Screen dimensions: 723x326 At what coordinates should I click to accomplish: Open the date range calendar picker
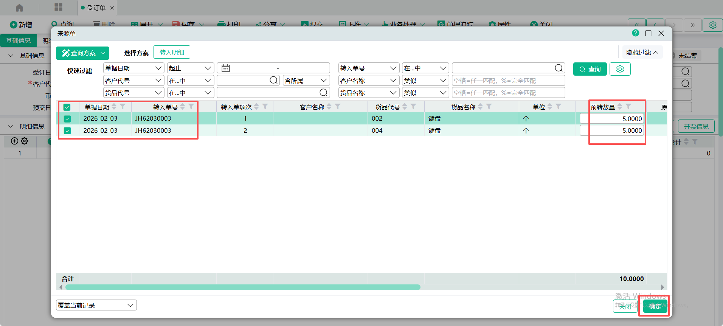pyautogui.click(x=226, y=68)
